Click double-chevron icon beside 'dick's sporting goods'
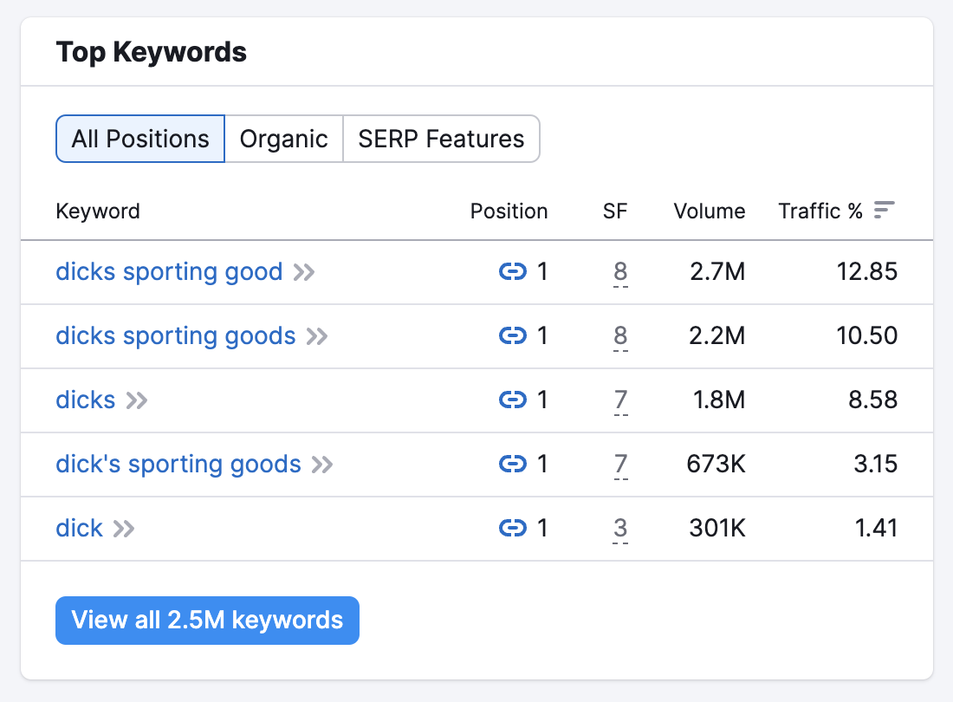This screenshot has width=953, height=702. [322, 465]
